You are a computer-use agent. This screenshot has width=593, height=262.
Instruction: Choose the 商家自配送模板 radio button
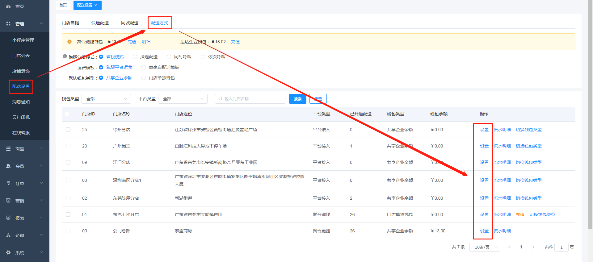pyautogui.click(x=144, y=67)
